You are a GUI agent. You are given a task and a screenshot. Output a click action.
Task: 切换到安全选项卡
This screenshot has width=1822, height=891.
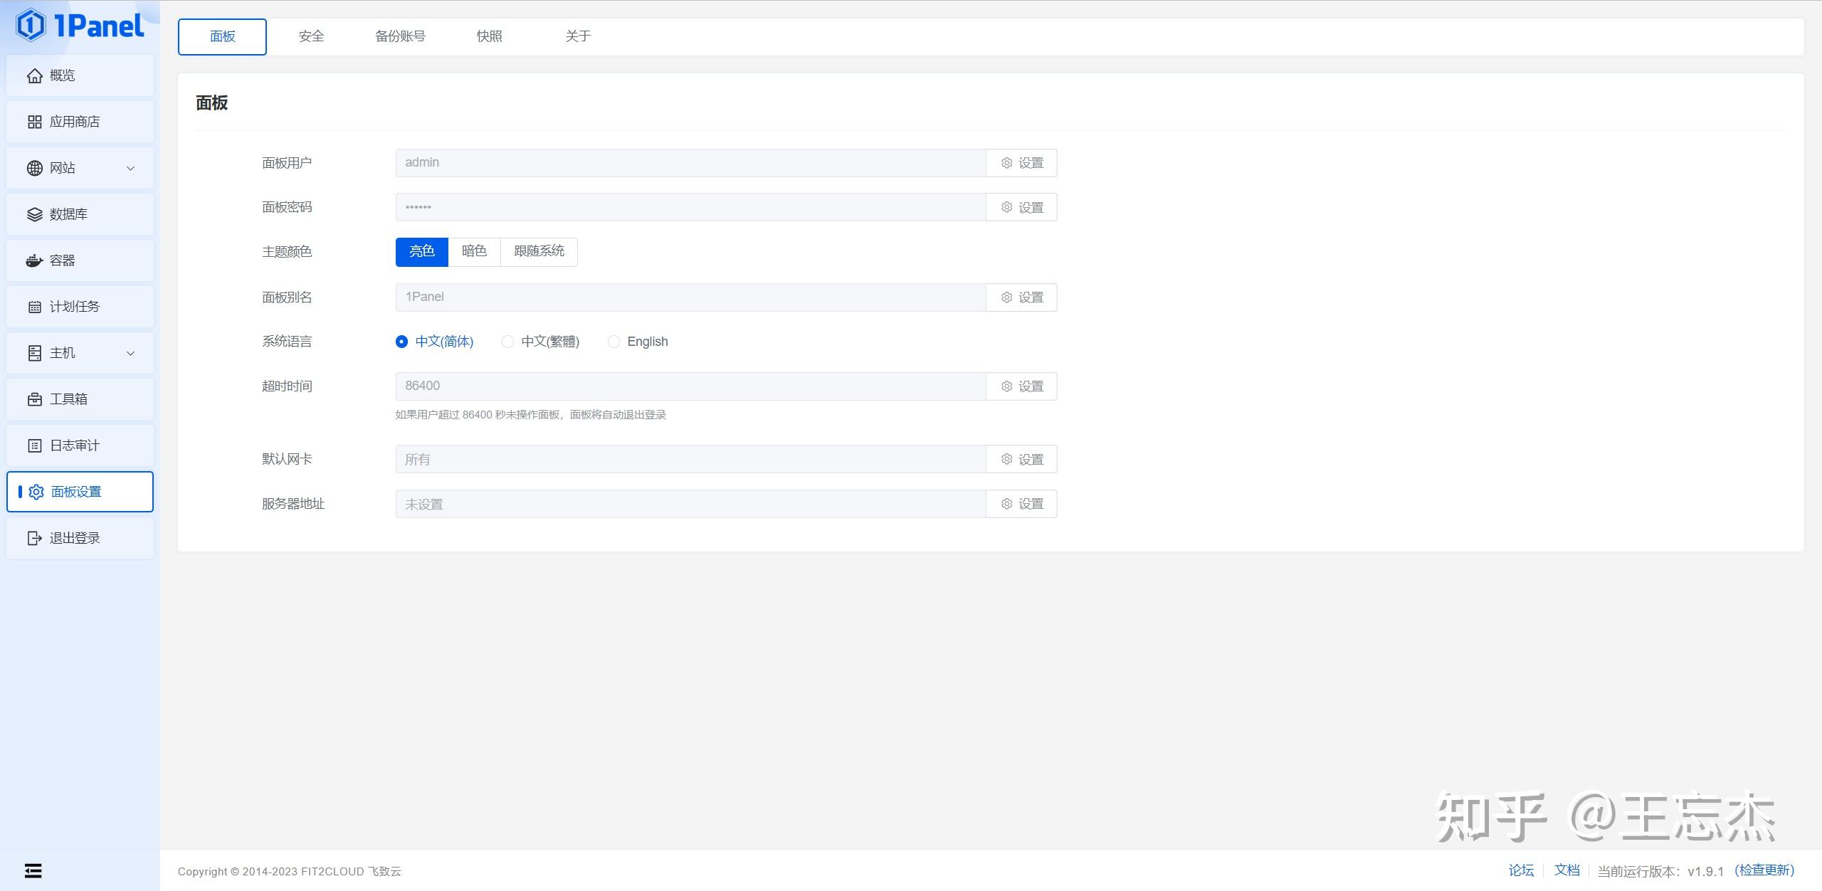pyautogui.click(x=311, y=36)
